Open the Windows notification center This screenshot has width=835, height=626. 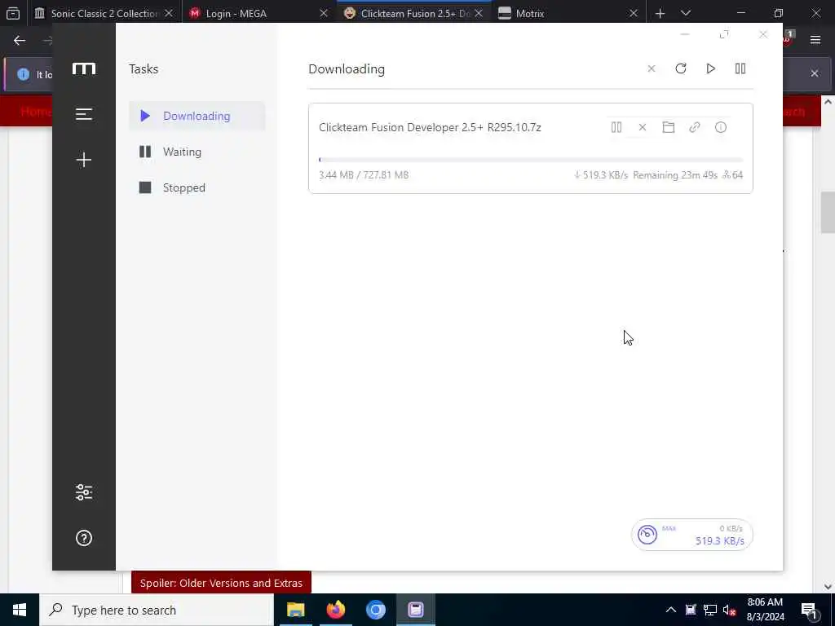click(809, 610)
